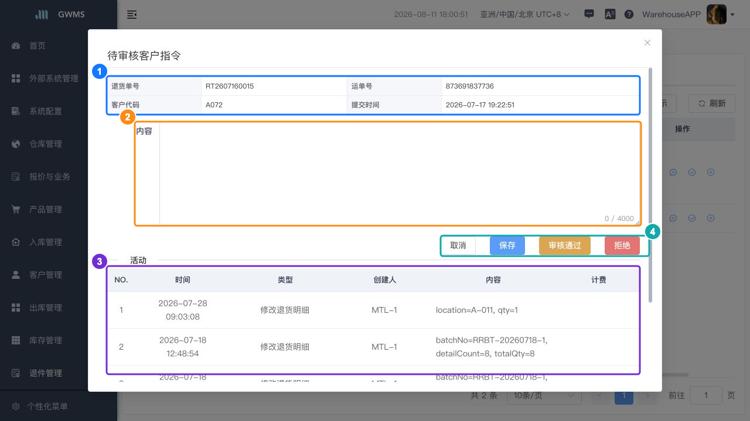This screenshot has width=750, height=421.
Task: Click the WarehouseAPP username
Action: coord(671,15)
